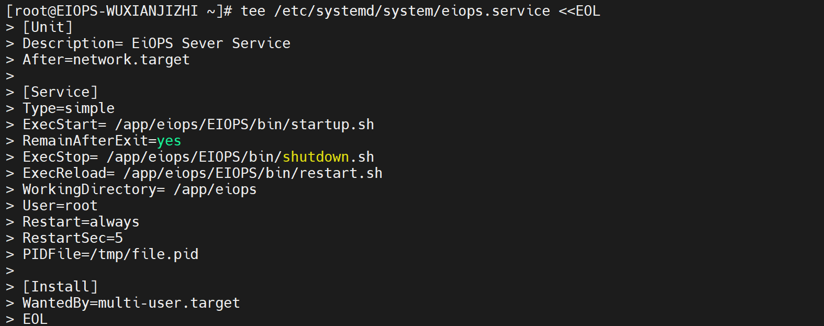This screenshot has height=326, width=824.
Task: Click the Restart=always line
Action: point(81,222)
